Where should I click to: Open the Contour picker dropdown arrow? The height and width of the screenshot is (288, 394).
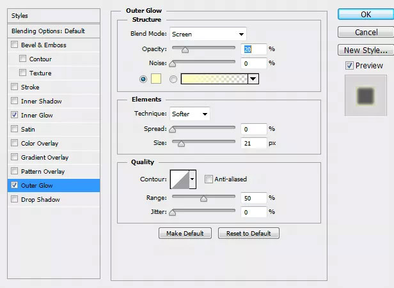pos(193,179)
